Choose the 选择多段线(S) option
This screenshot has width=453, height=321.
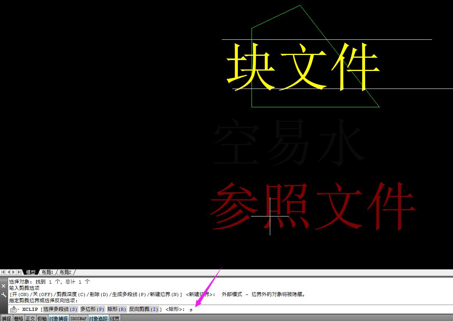tap(61, 309)
